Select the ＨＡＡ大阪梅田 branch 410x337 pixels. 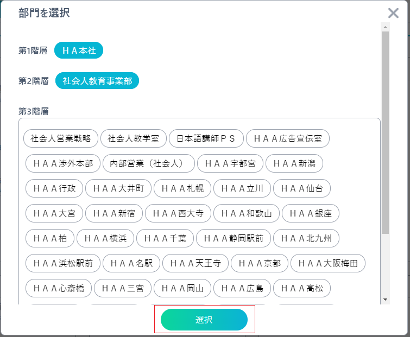pos(328,263)
